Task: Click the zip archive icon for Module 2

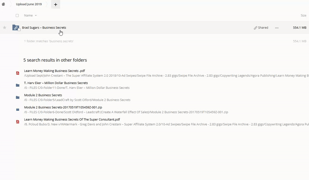Action: 17,109
